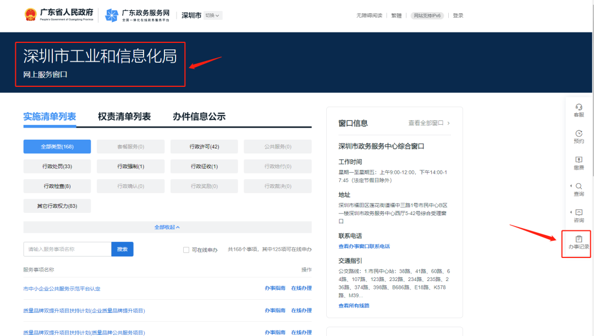Open 办事指南 for 企业质量品牌提升项目
This screenshot has width=594, height=336.
(x=275, y=310)
